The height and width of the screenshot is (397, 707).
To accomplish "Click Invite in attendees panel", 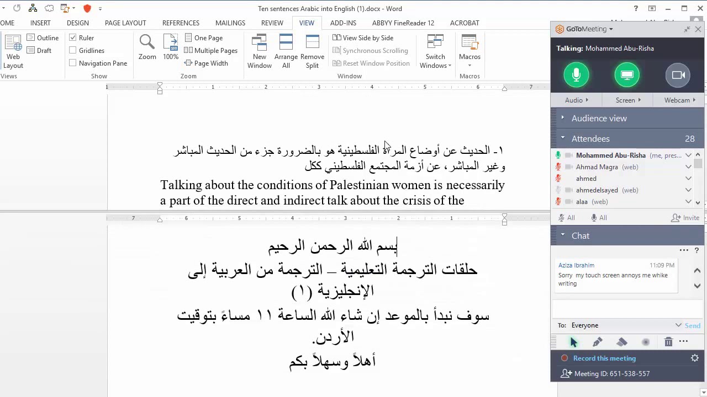I will 685,218.
